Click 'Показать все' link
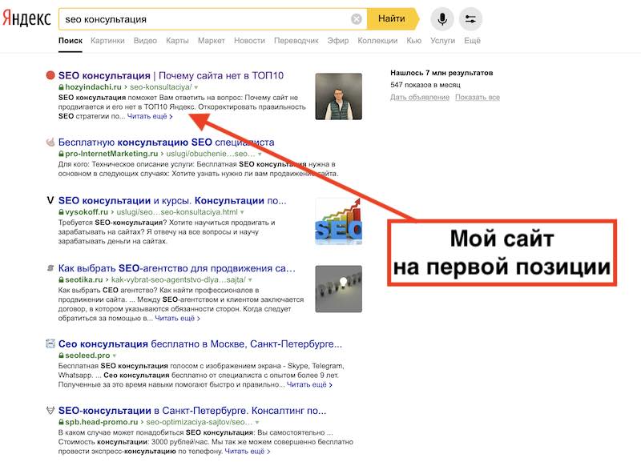This screenshot has height=466, width=641. point(478,97)
